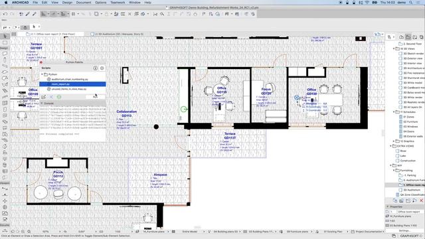Viewport: 425px width, 239px height.
Task: Open the Window menu
Action: [x=135, y=3]
